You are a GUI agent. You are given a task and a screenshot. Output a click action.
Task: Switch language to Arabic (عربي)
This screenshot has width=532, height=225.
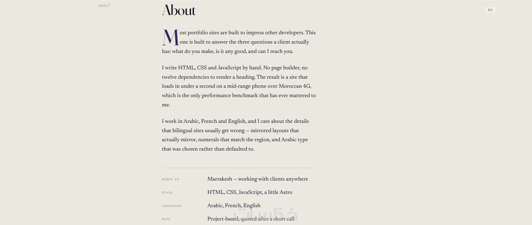[x=503, y=10]
